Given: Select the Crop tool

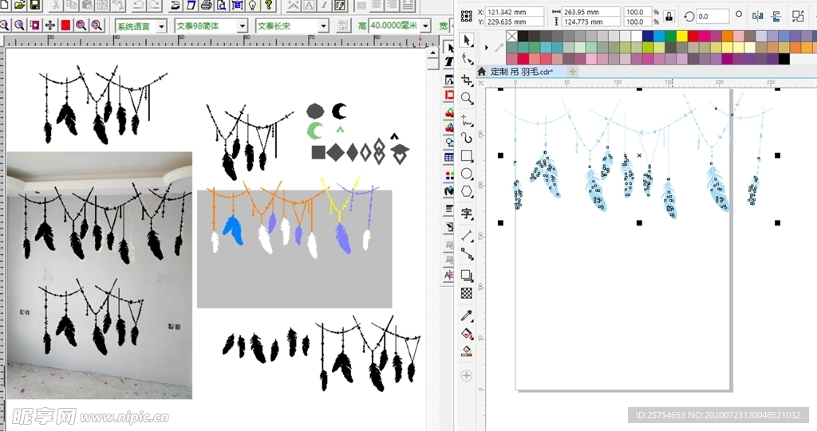Looking at the screenshot, I should [x=467, y=80].
